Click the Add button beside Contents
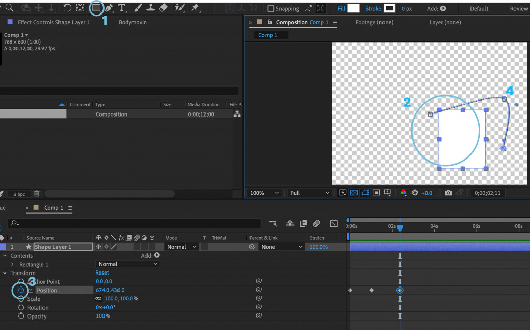The image size is (530, 330). tap(156, 255)
